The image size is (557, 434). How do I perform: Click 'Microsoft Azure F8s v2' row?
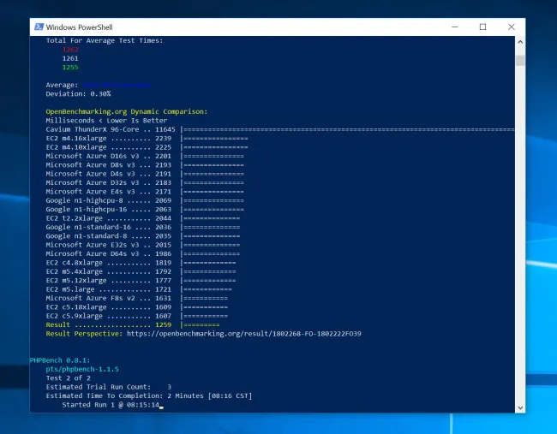point(137,298)
